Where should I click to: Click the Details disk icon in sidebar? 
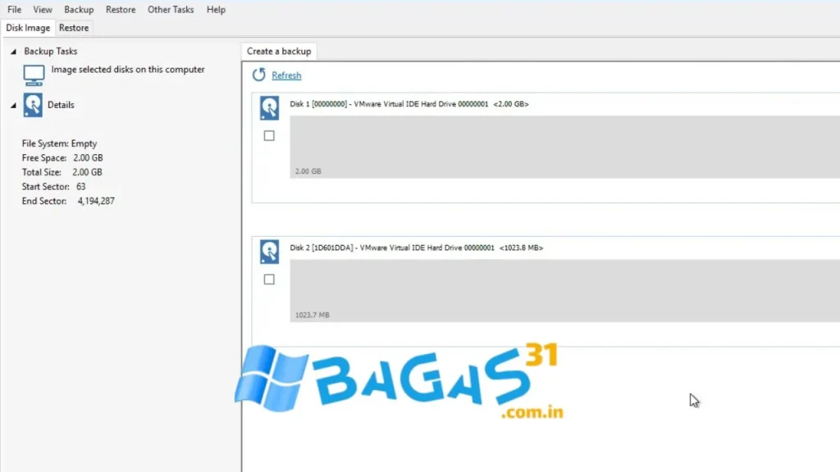33,106
